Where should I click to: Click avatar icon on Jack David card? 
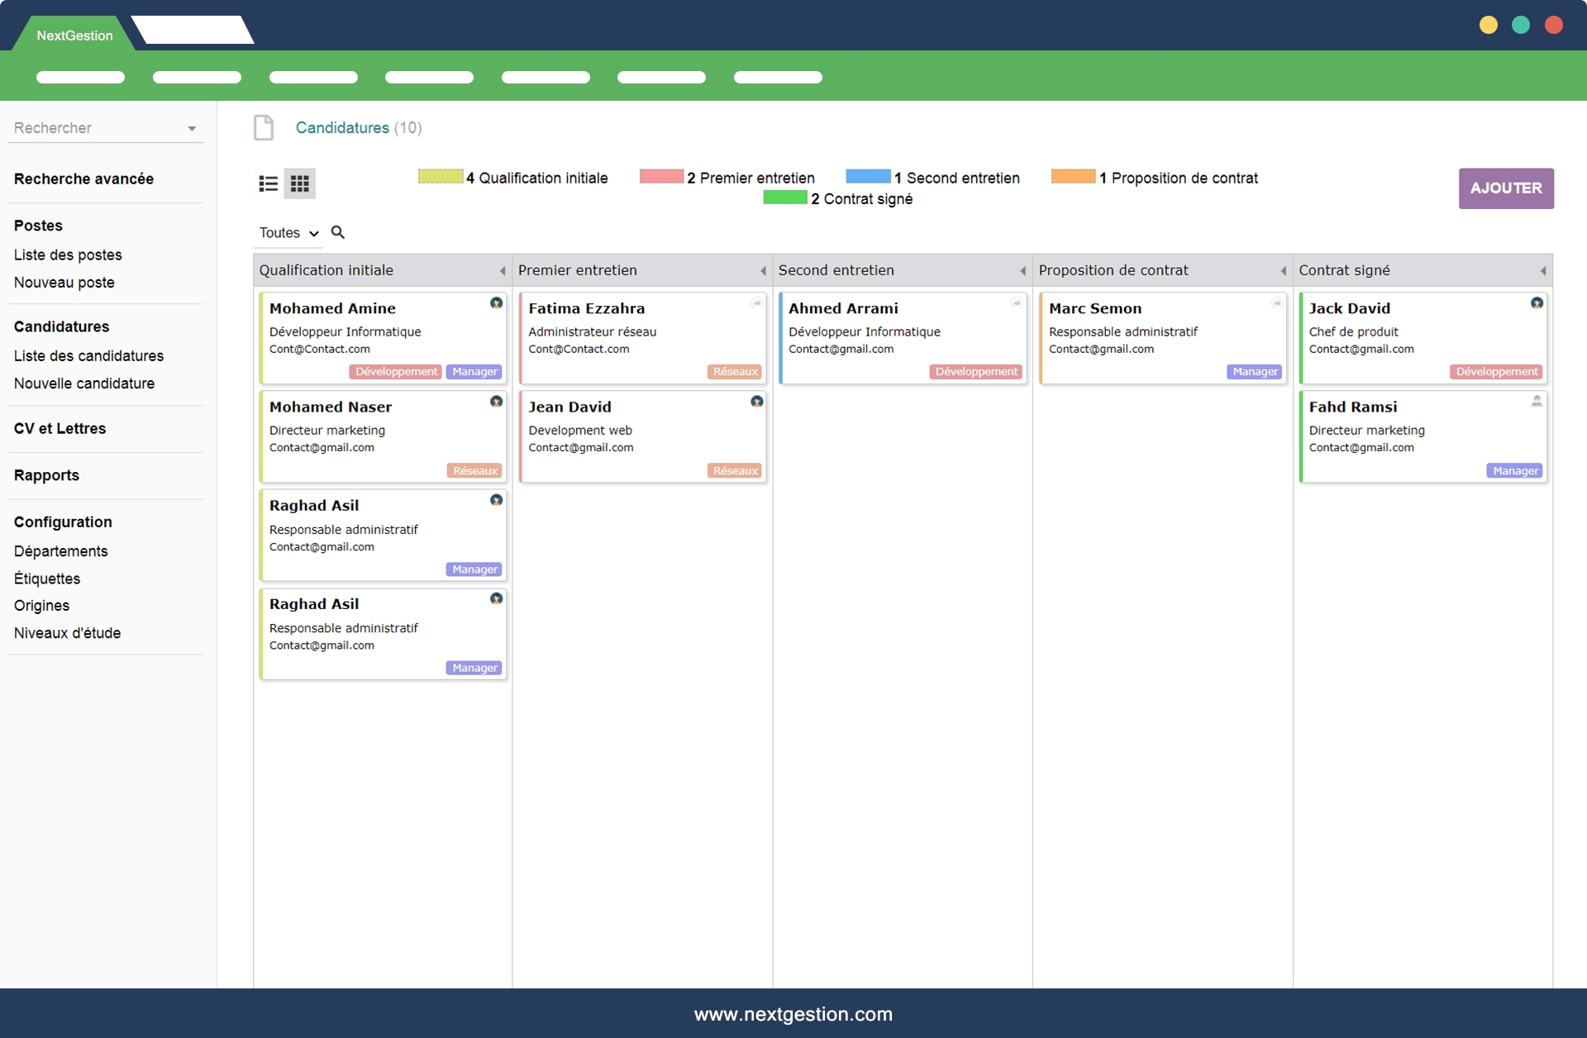pyautogui.click(x=1537, y=303)
